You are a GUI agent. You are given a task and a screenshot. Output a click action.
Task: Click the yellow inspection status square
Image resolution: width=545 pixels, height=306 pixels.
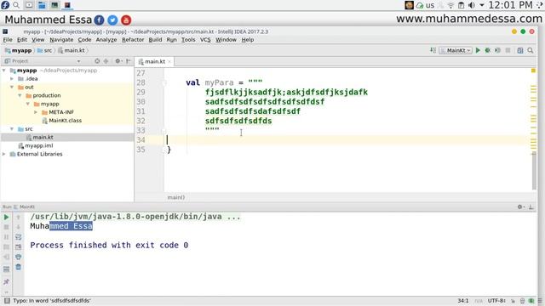(533, 71)
